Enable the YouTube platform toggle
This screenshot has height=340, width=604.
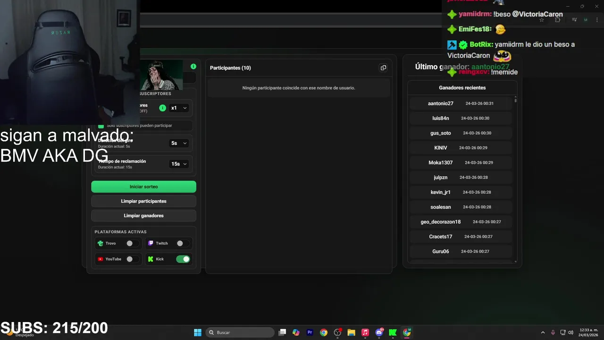pos(132,259)
